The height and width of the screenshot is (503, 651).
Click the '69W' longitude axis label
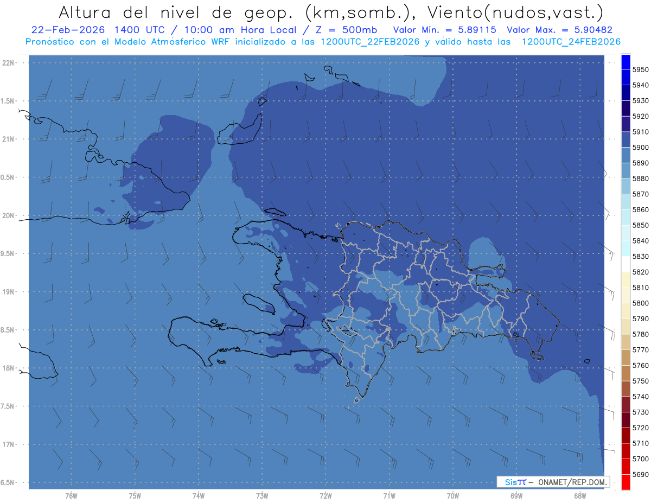(516, 496)
